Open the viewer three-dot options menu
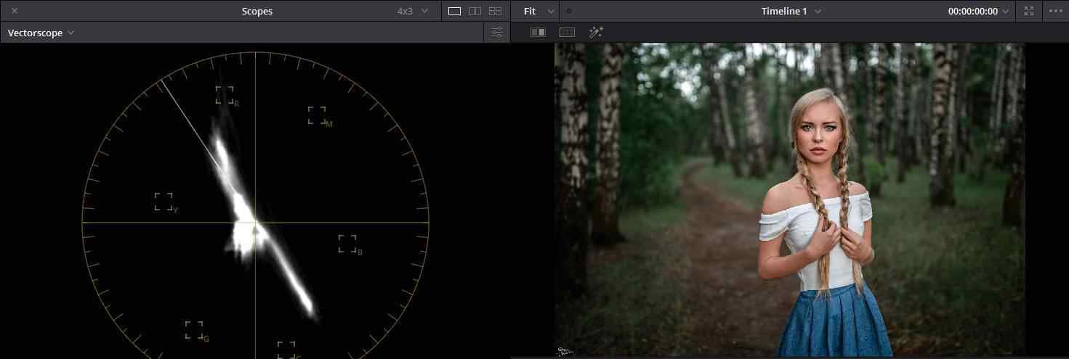 [1055, 11]
